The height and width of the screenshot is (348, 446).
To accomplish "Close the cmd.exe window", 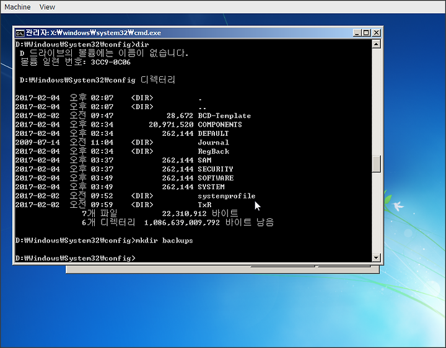I will [x=377, y=33].
